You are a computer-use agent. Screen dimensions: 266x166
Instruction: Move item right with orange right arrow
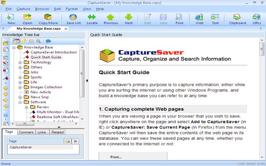tap(5, 100)
